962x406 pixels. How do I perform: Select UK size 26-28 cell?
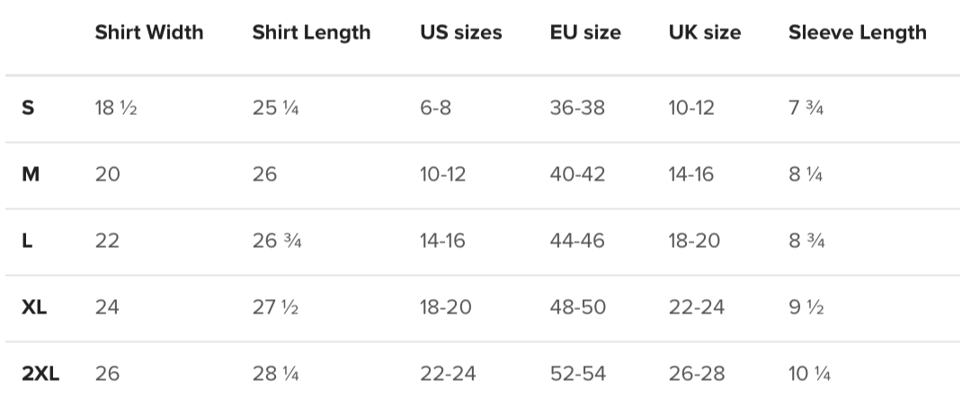(696, 374)
